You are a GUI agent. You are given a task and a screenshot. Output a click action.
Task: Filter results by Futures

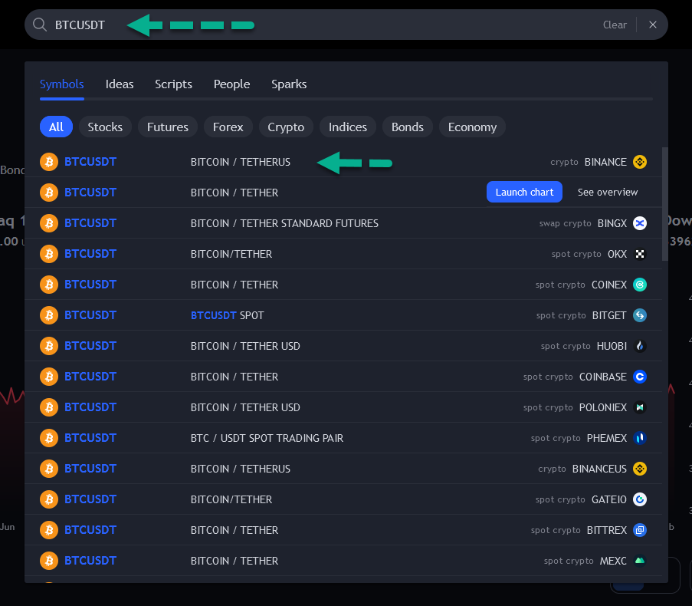[168, 127]
